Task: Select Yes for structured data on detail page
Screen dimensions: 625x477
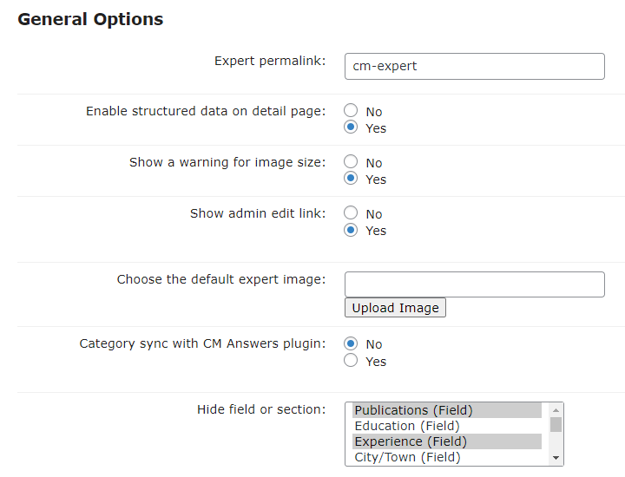Action: click(x=351, y=127)
